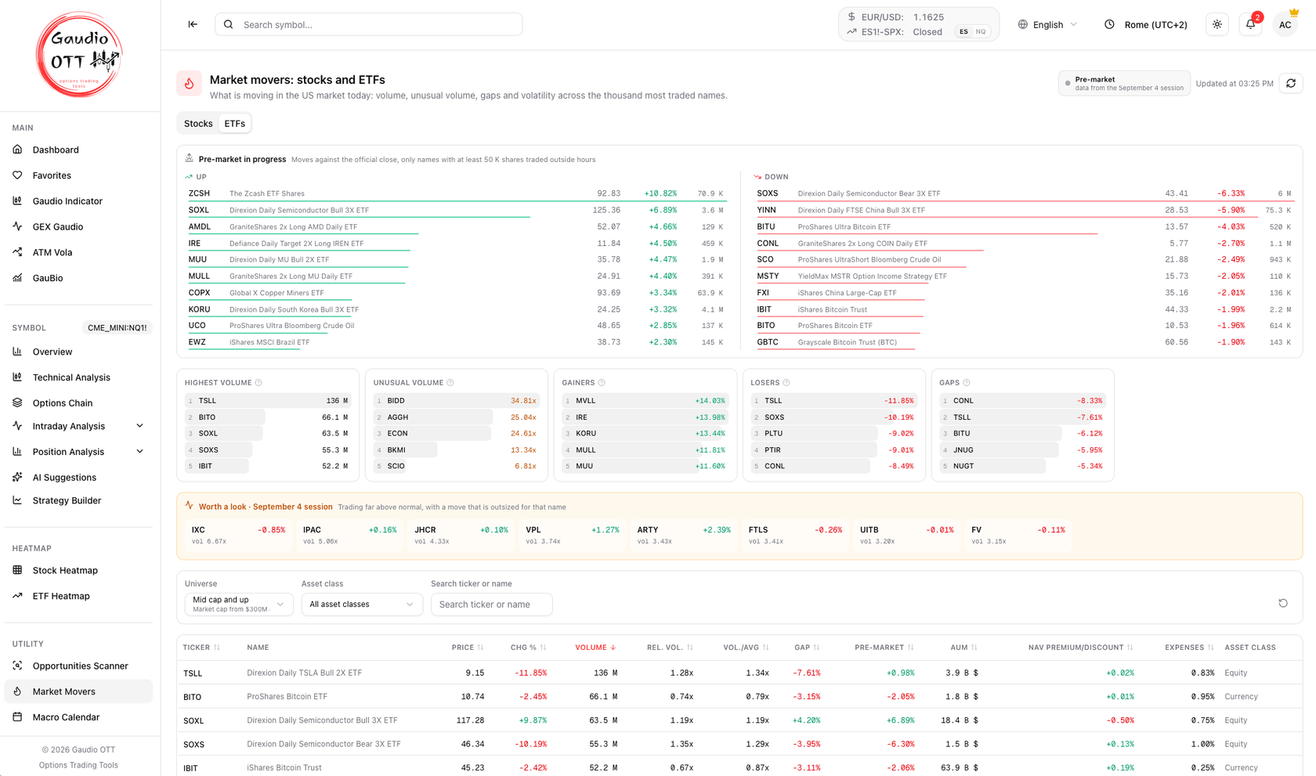
Task: Click the AI Suggestions sparkle icon
Action: tap(18, 477)
